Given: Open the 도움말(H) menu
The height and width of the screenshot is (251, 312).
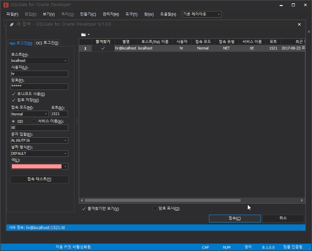Looking at the screenshot, I should (x=168, y=14).
